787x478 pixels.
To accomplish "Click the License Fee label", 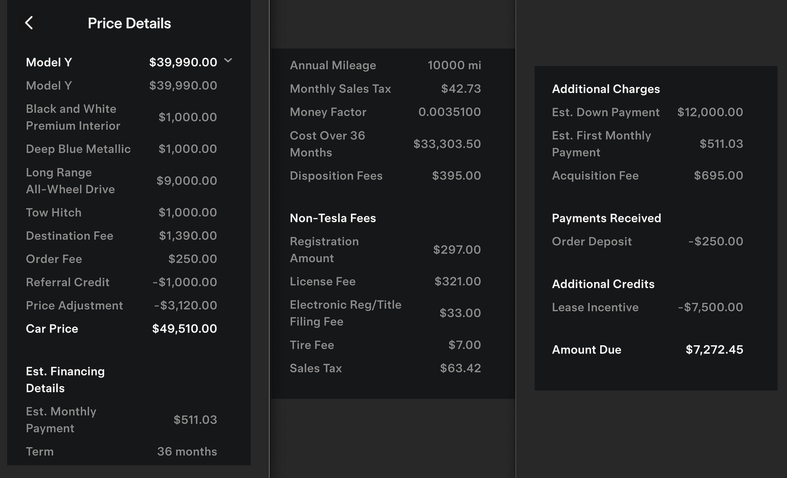I will 322,282.
